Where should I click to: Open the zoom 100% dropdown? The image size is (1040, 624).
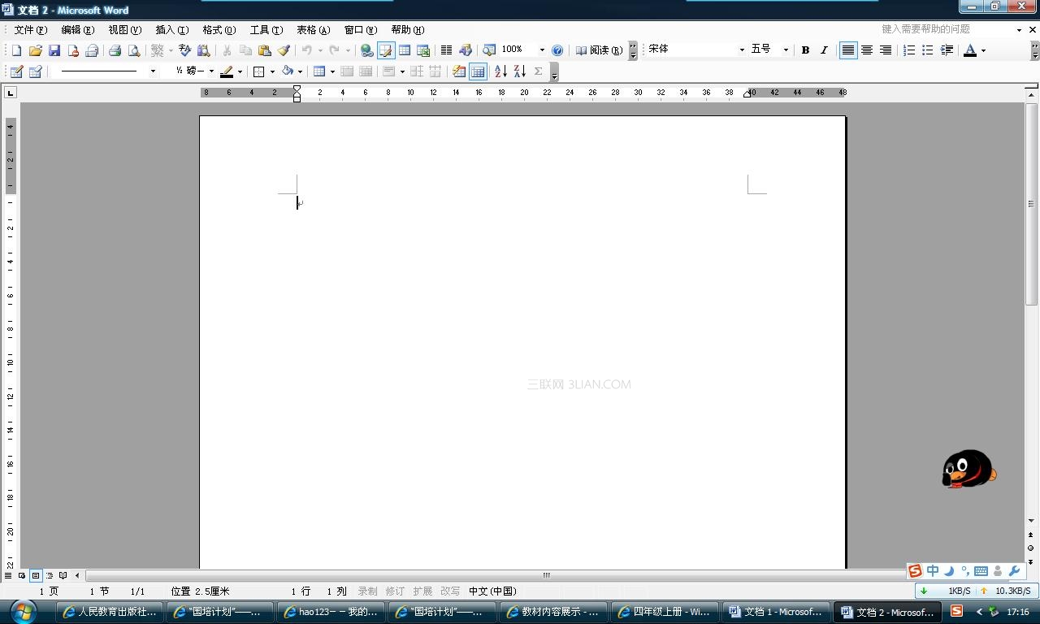pyautogui.click(x=542, y=50)
